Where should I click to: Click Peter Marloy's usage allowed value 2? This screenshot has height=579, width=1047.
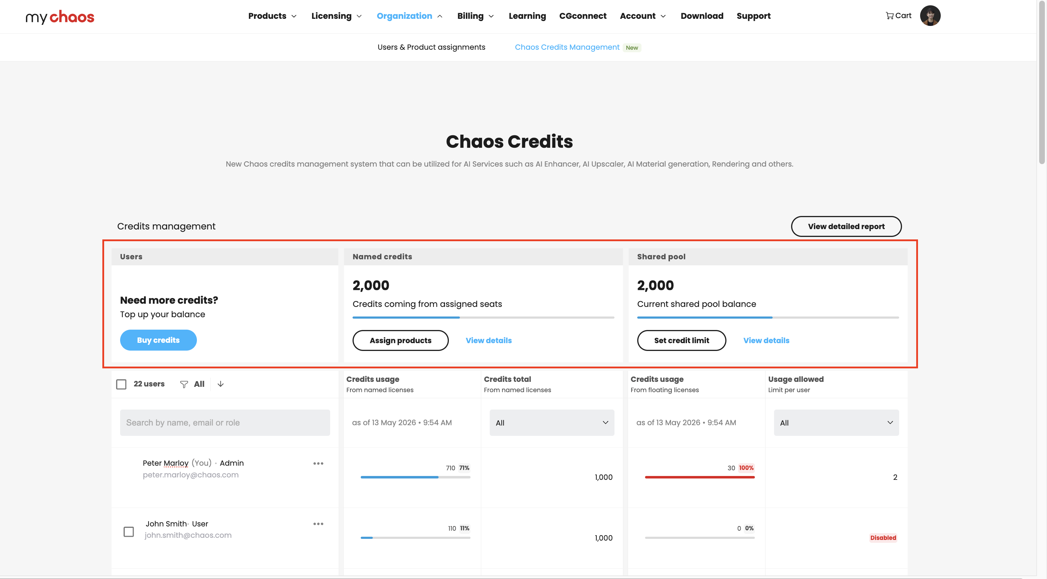pyautogui.click(x=895, y=477)
